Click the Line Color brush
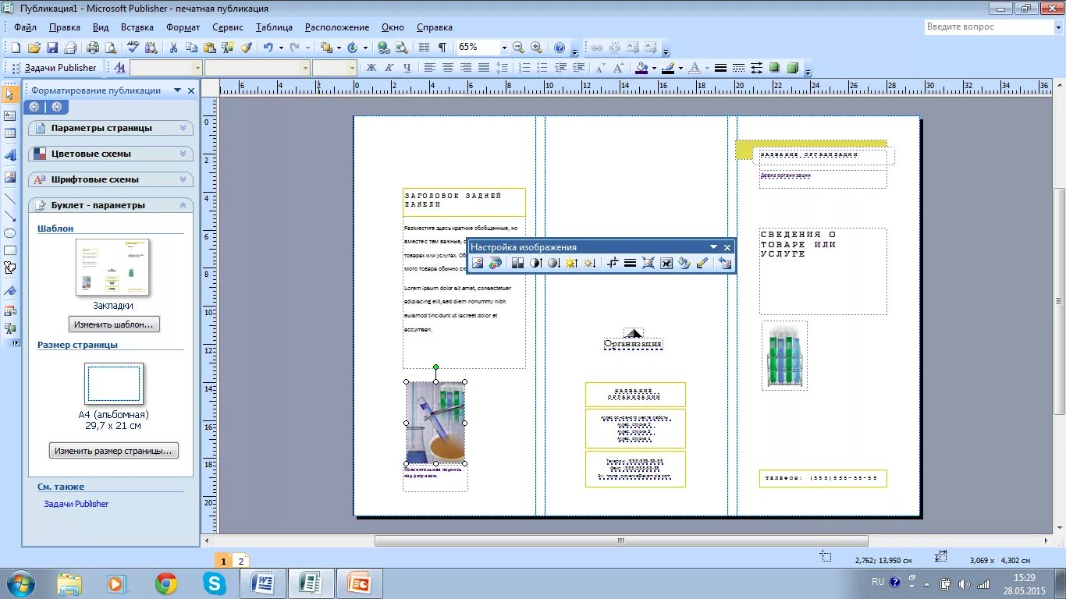1066x599 pixels. coord(668,68)
